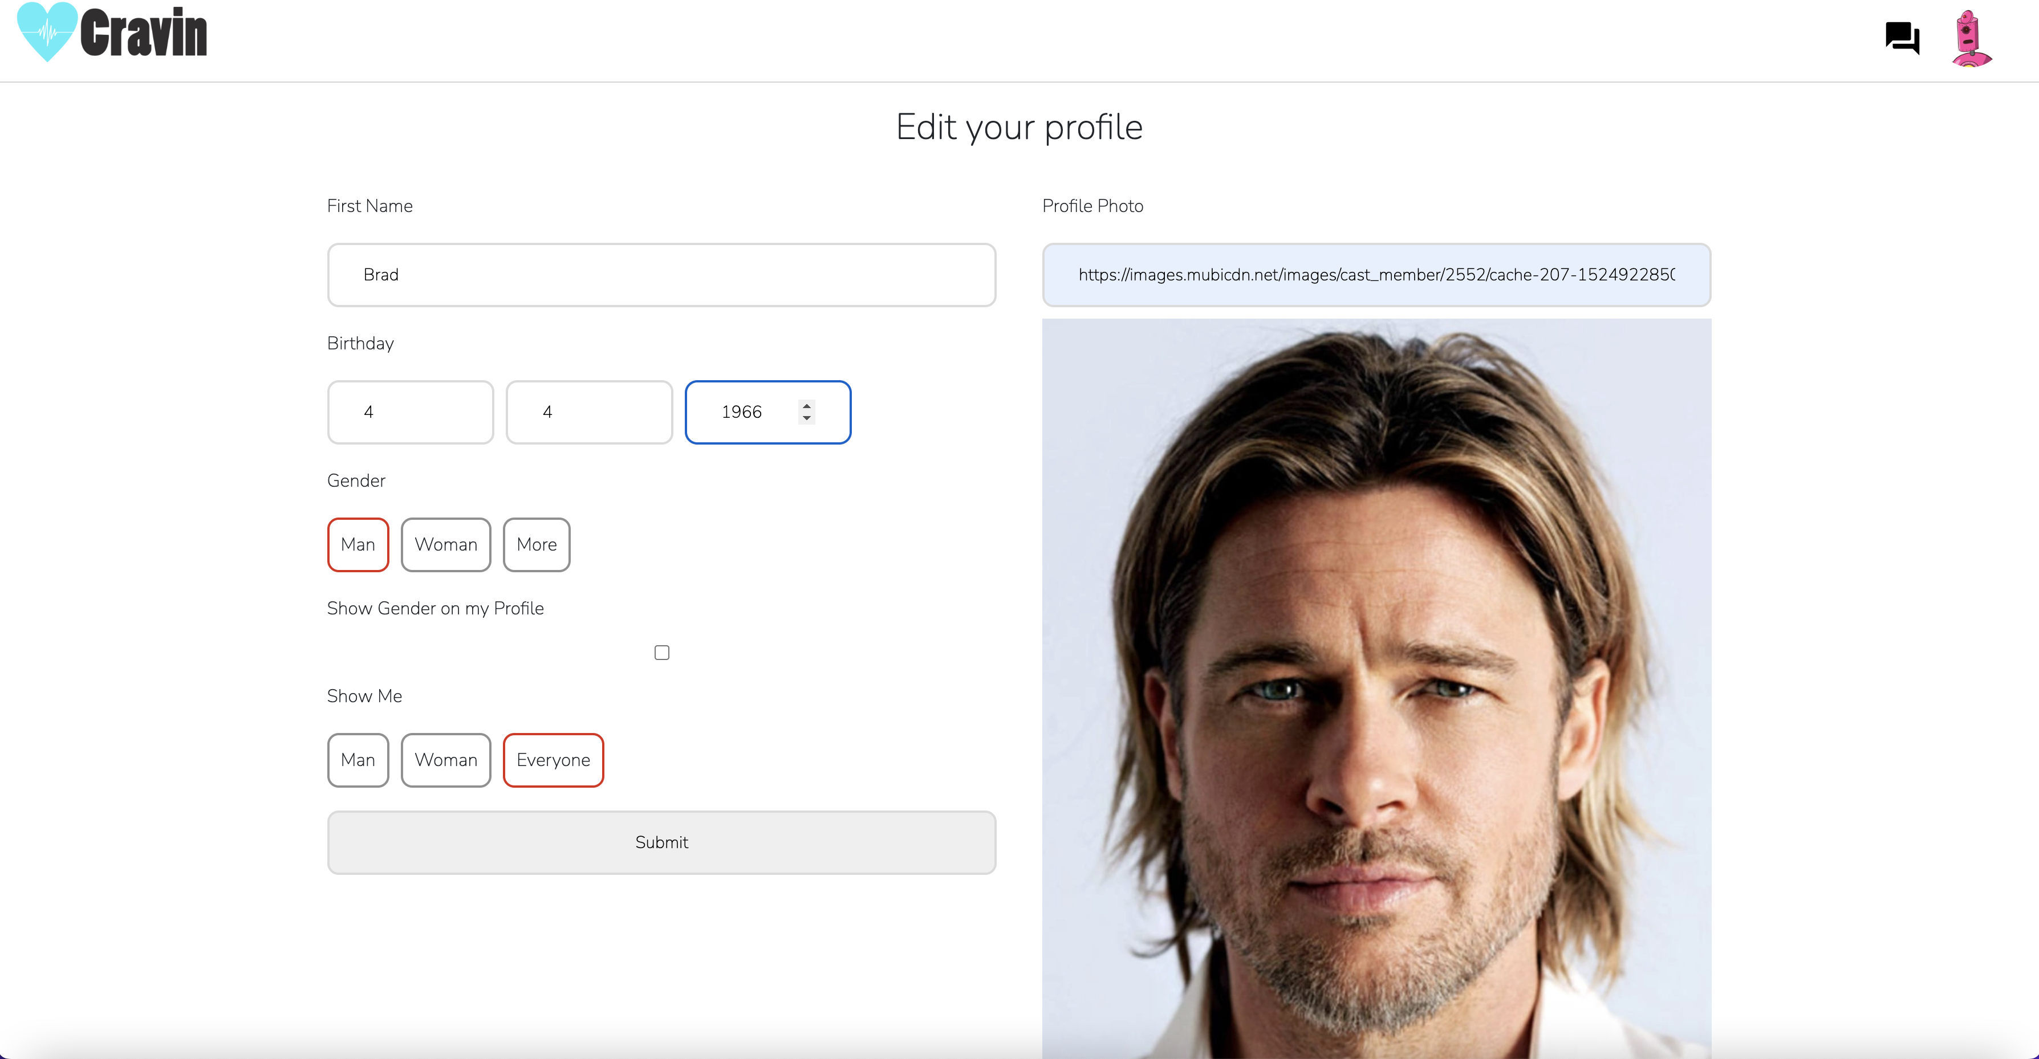Click the Profile Photo URL field
Viewport: 2039px width, 1059px height.
(1376, 275)
